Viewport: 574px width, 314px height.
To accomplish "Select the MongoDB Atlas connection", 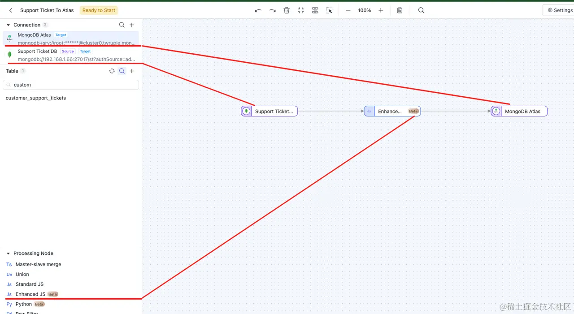I will (72, 39).
